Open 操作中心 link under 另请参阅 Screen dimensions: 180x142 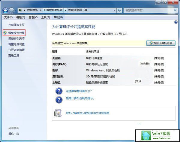[x=14, y=134]
